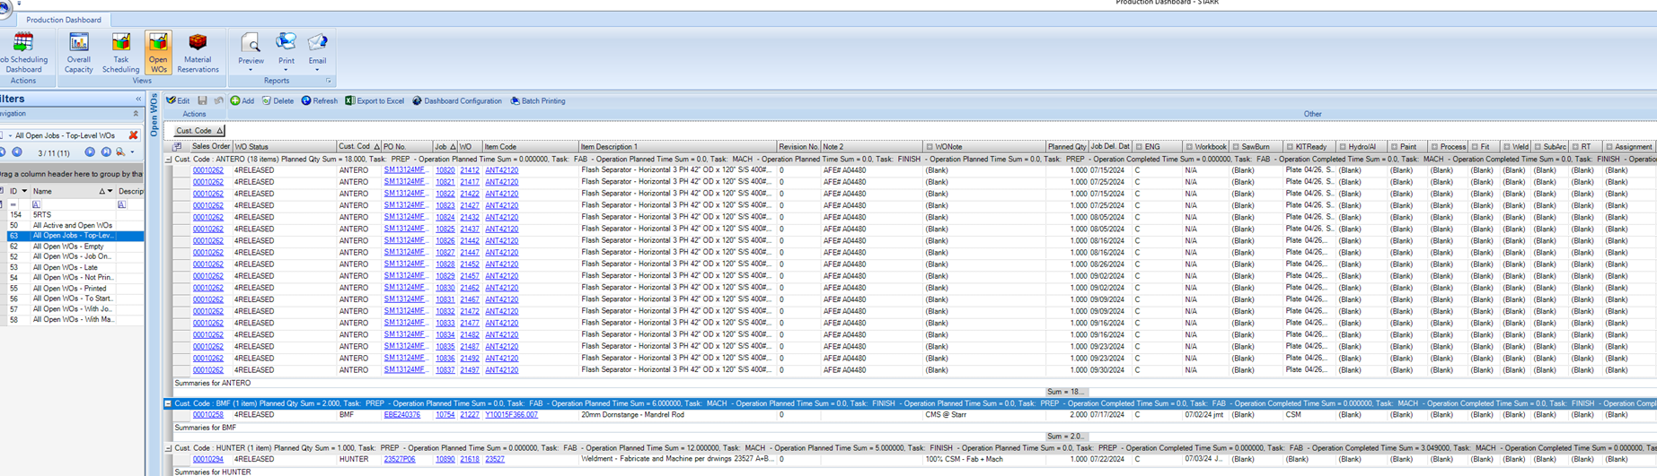Refresh the work orders grid
This screenshot has height=476, width=1657.
coord(320,101)
